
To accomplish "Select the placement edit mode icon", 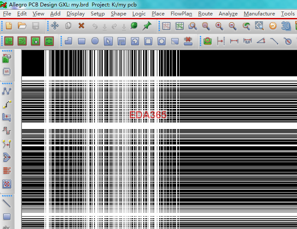I will [36, 41].
